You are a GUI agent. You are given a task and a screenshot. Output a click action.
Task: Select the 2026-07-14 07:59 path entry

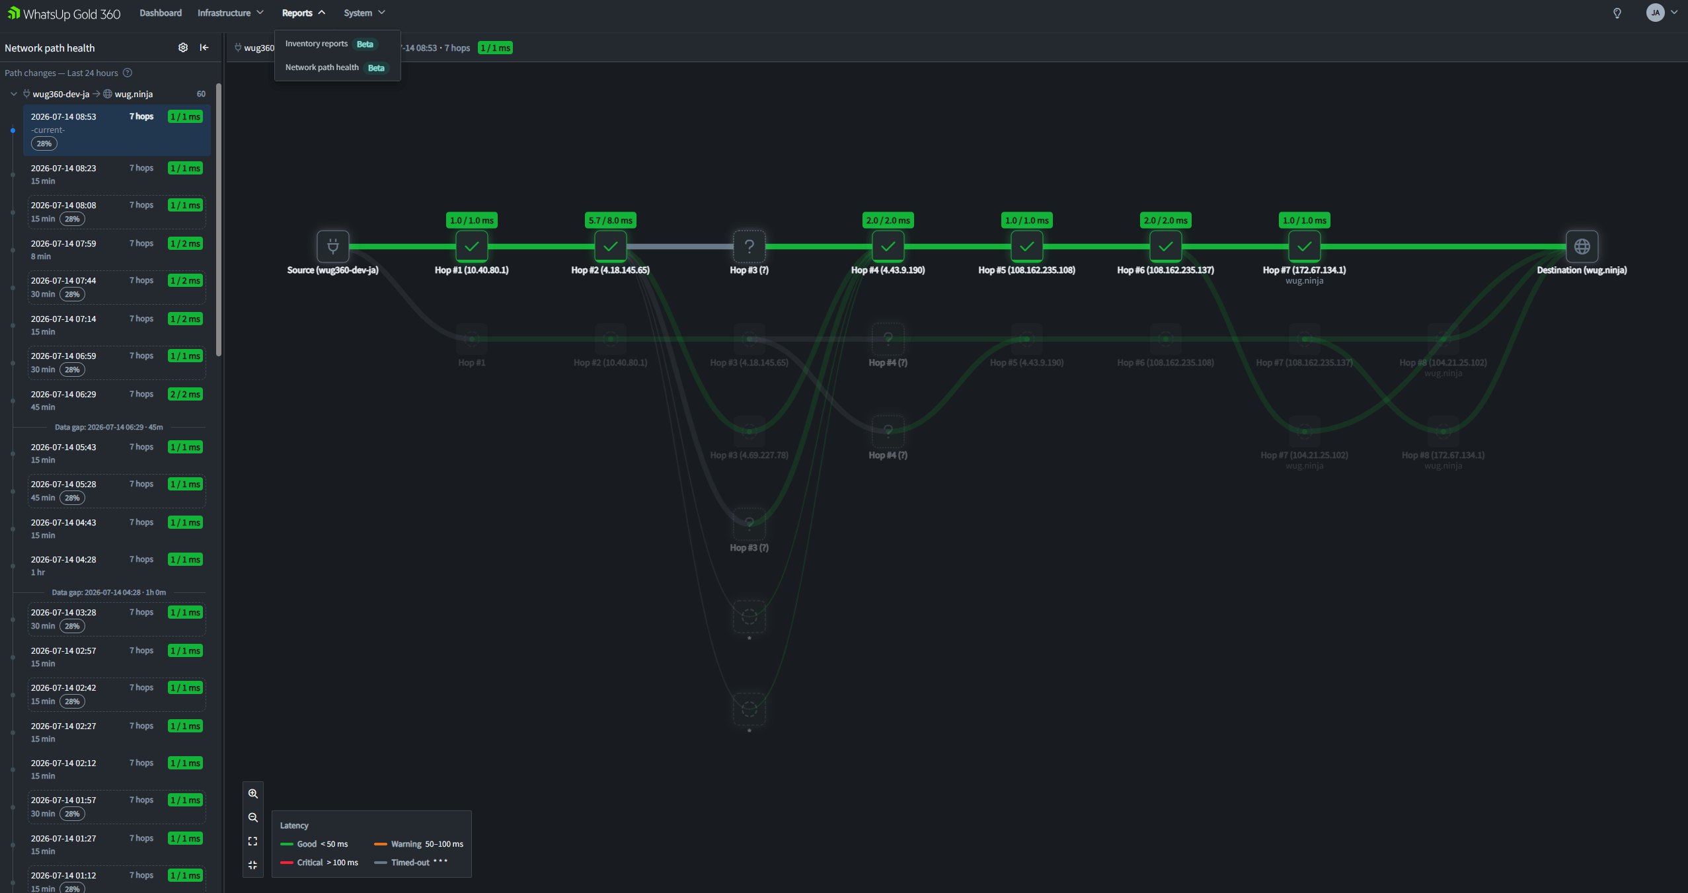tap(117, 250)
